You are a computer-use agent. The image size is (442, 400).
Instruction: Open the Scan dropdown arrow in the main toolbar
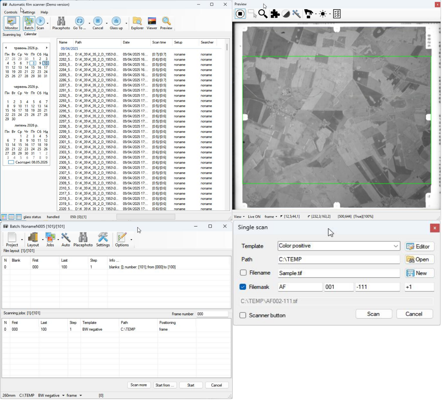[x=47, y=24]
